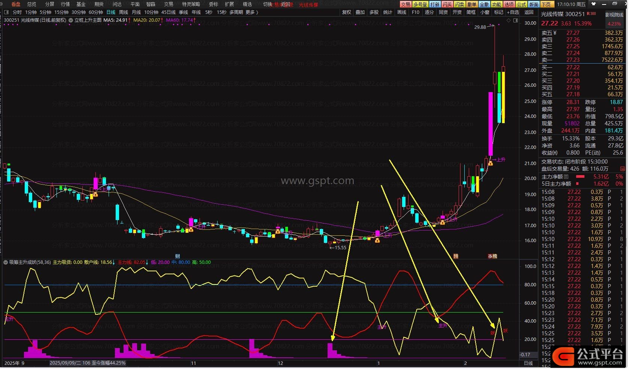629x369 pixels.
Task: Toggle the side panel icon beside the diamond
Action: click(516, 21)
